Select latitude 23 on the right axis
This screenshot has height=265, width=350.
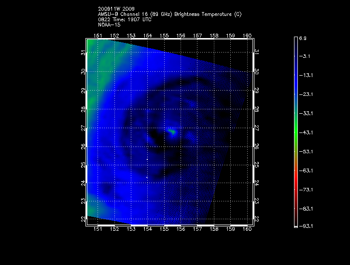coord(257,201)
